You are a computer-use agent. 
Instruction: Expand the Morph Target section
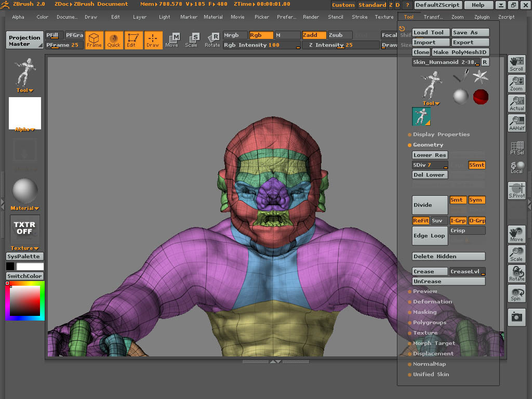click(x=434, y=343)
